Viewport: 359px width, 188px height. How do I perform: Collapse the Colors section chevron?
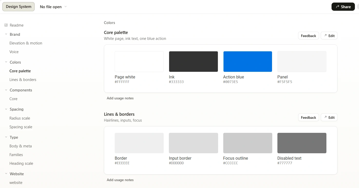(x=6, y=62)
